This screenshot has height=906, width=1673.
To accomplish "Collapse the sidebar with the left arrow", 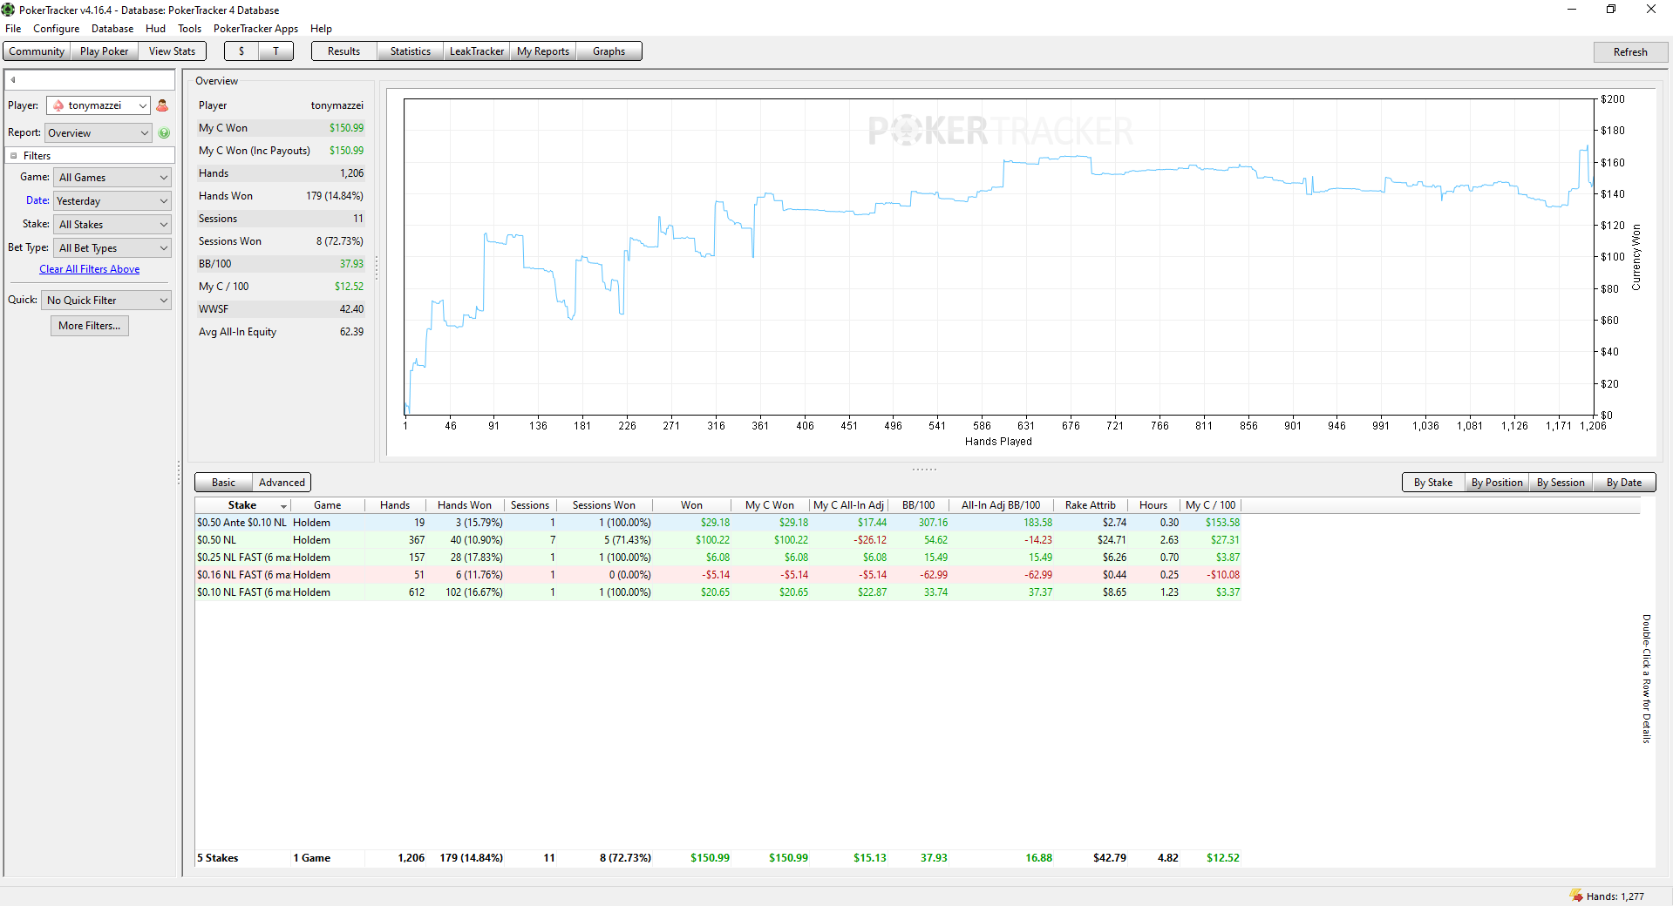I will click(13, 79).
